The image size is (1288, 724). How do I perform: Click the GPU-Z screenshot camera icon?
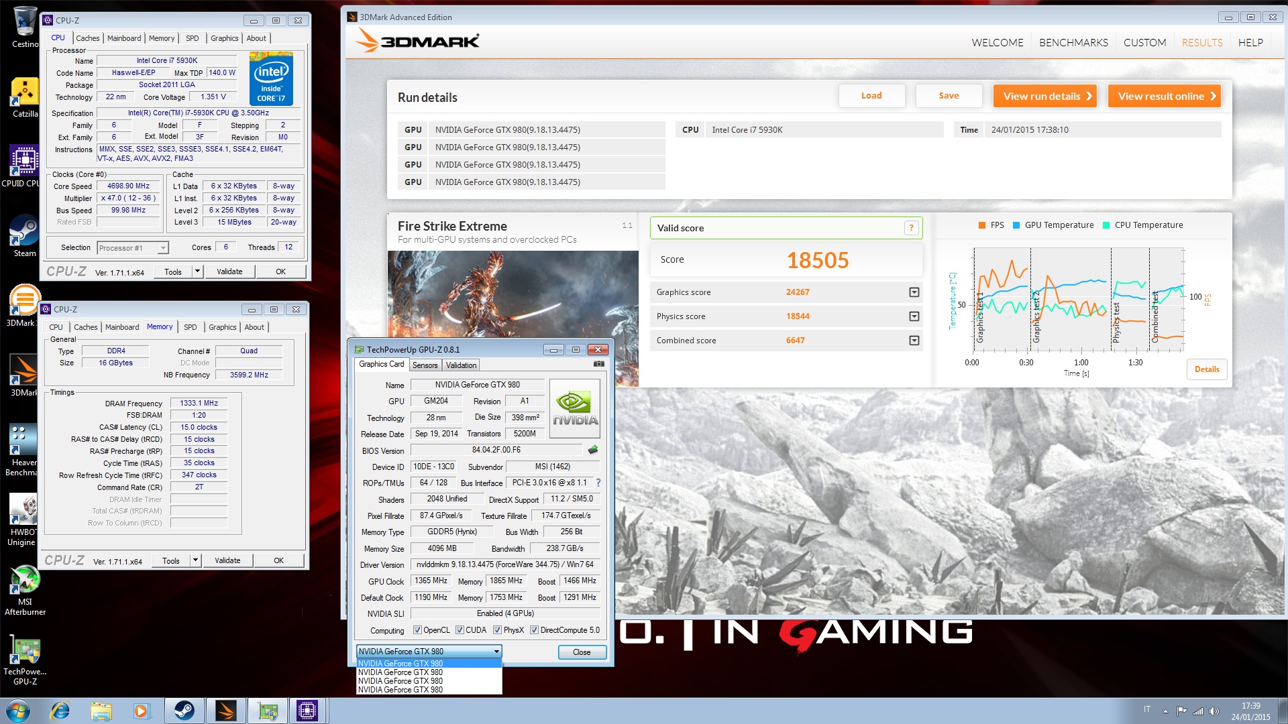click(599, 364)
